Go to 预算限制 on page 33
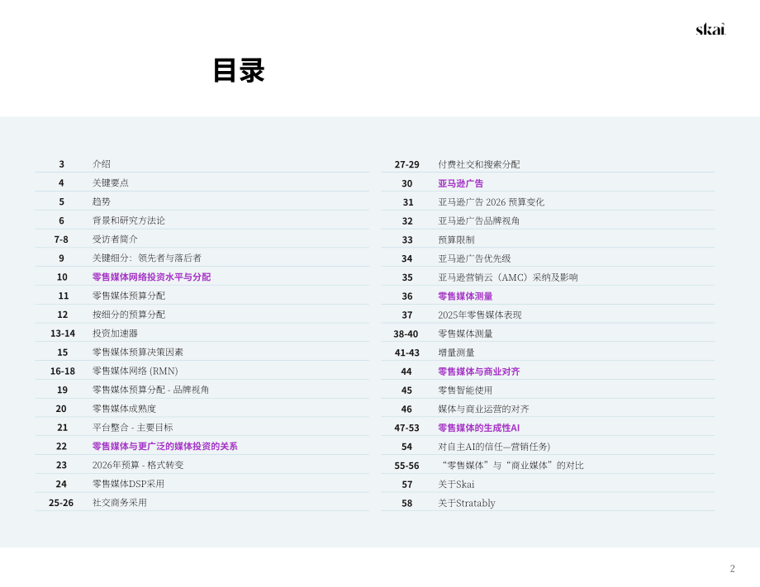 tap(456, 239)
